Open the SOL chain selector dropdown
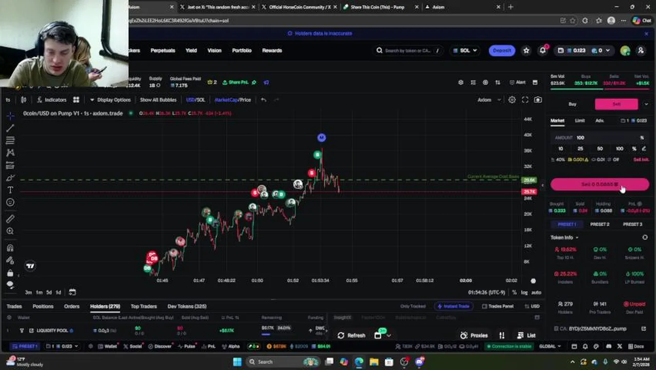 coord(465,50)
